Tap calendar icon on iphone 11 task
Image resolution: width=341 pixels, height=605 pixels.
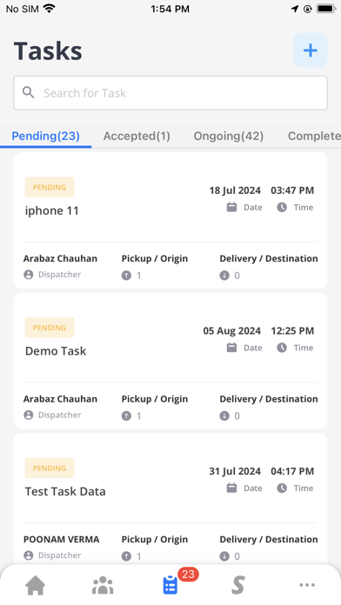(x=231, y=207)
